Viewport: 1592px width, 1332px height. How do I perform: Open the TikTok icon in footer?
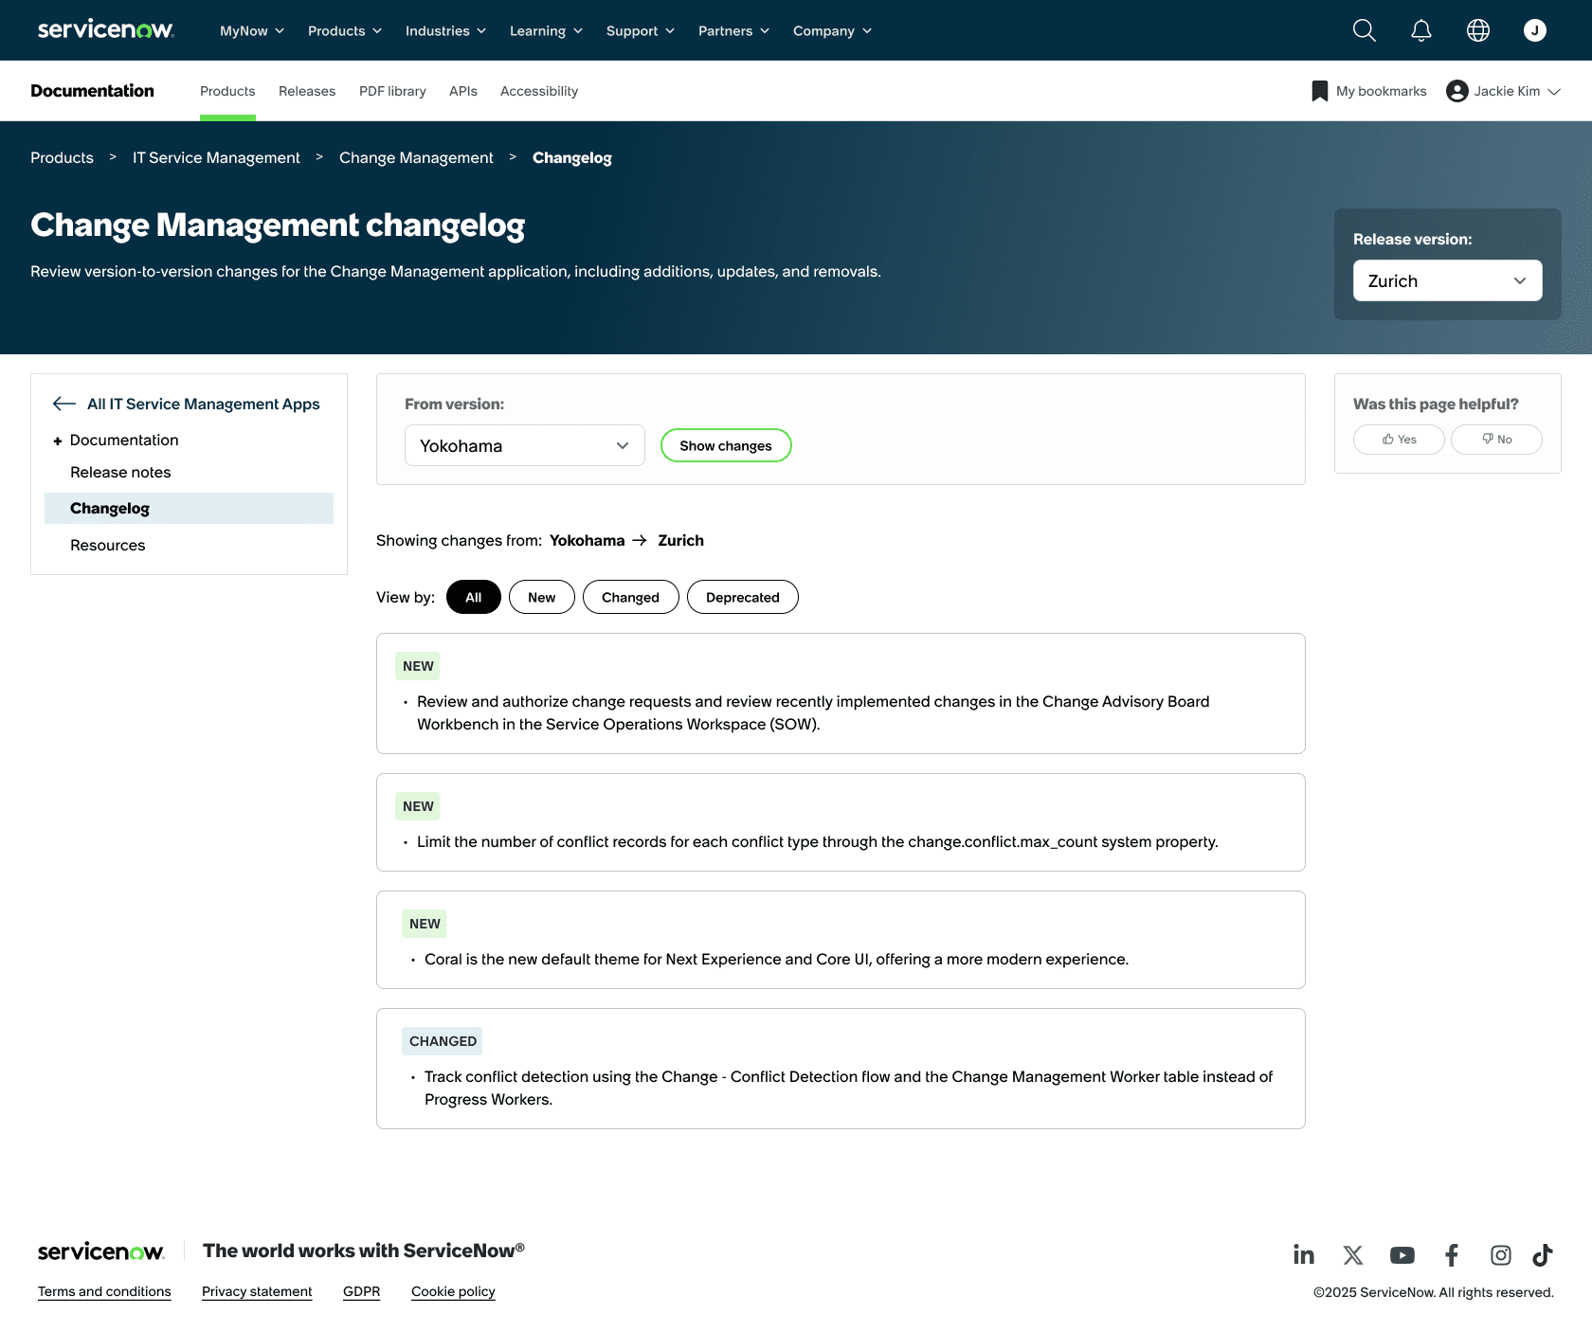[1543, 1255]
